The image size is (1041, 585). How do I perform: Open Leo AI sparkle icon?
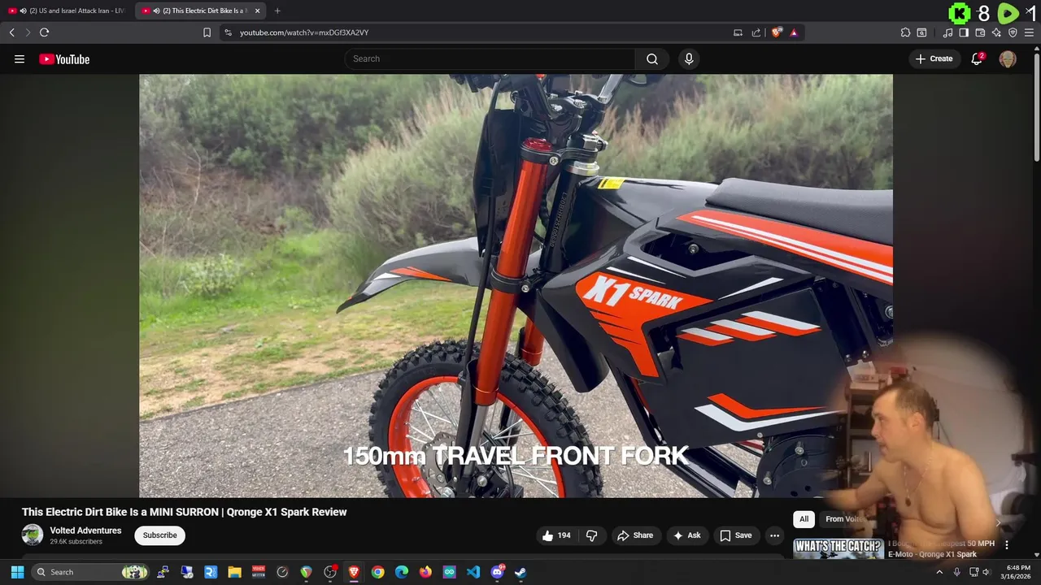pyautogui.click(x=996, y=32)
